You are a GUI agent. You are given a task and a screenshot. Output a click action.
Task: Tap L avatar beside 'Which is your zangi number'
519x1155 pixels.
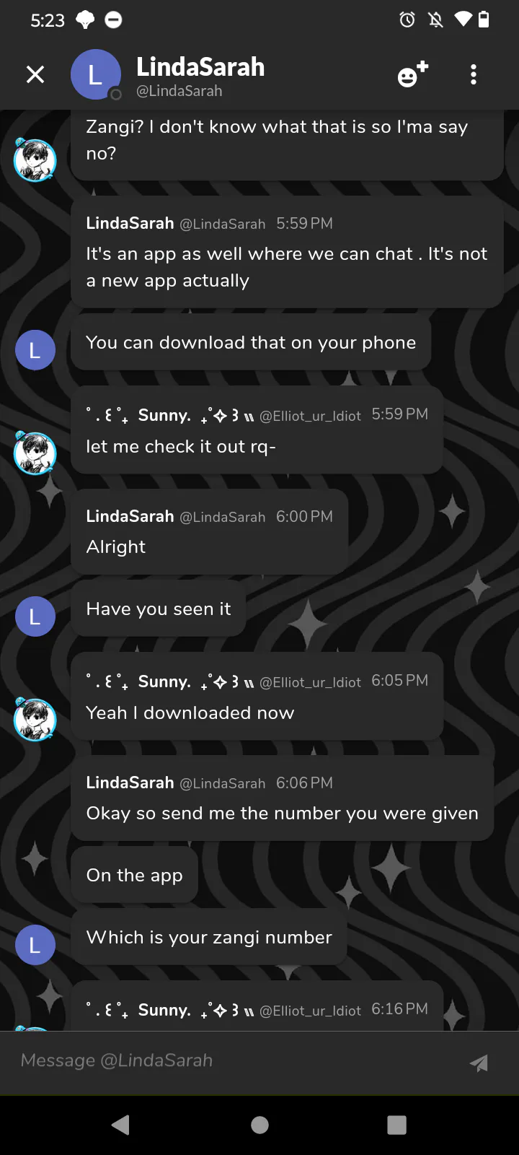click(35, 945)
